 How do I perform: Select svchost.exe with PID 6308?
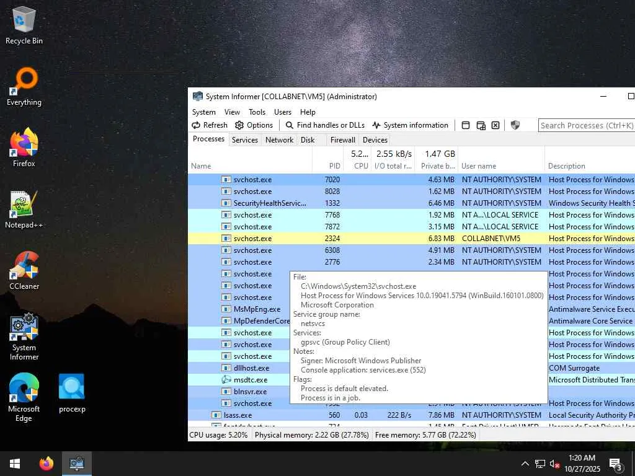412,250
